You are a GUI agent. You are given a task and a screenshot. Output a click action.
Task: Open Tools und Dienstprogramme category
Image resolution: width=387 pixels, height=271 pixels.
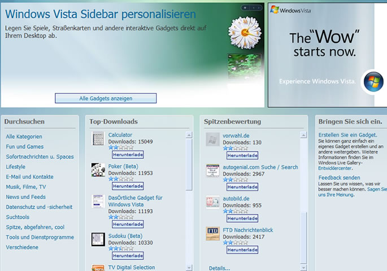pyautogui.click(x=40, y=237)
